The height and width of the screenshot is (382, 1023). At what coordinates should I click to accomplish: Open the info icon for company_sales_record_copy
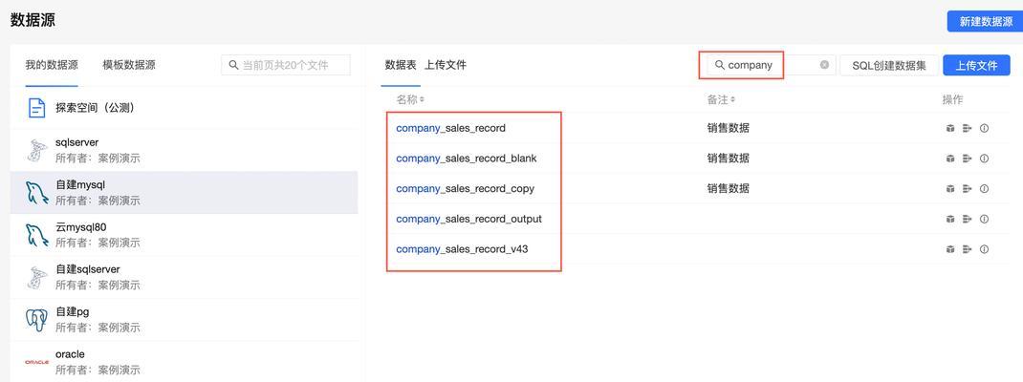pyautogui.click(x=985, y=188)
